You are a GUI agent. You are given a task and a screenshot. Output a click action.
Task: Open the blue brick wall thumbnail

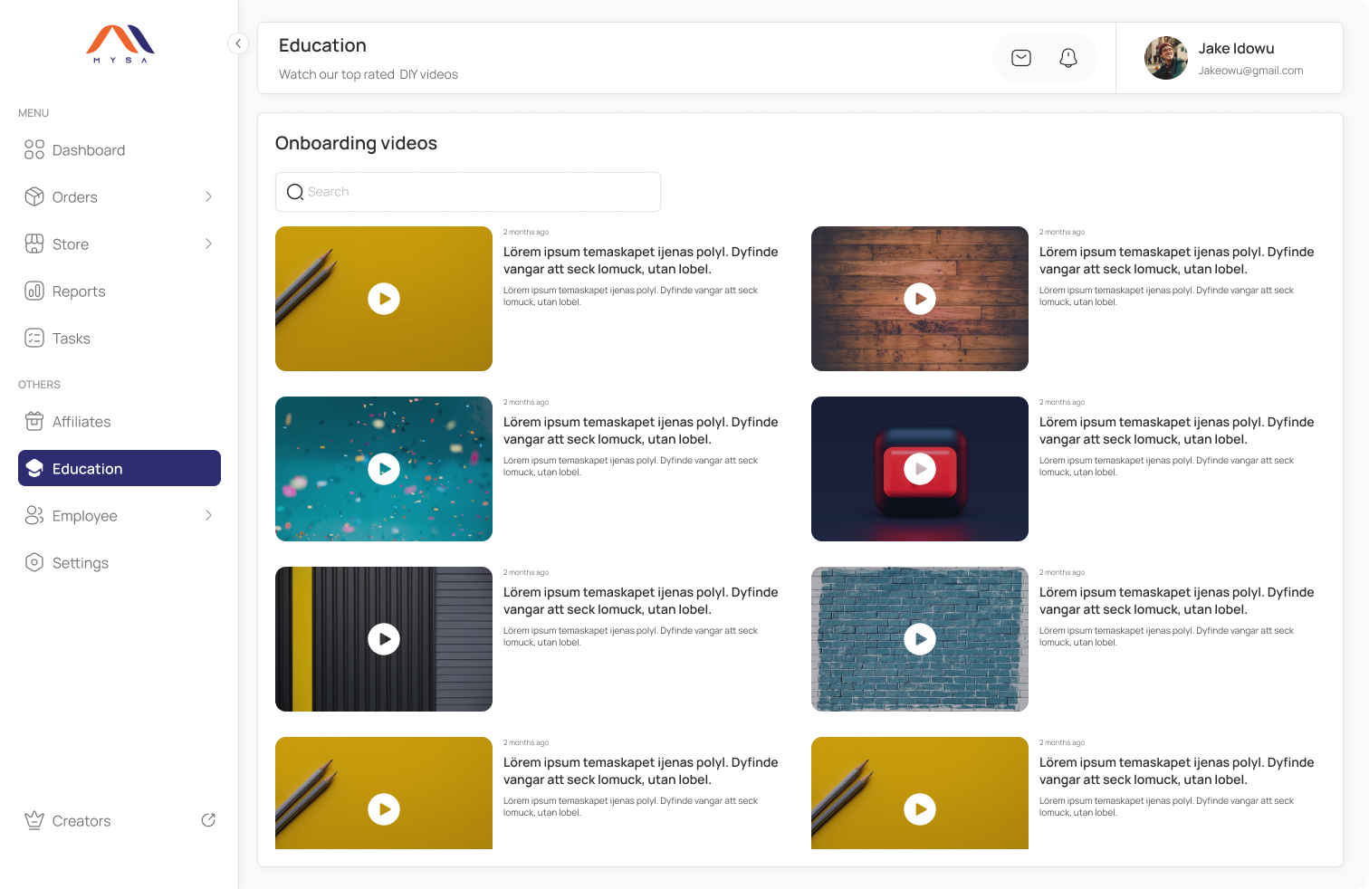pyautogui.click(x=920, y=639)
